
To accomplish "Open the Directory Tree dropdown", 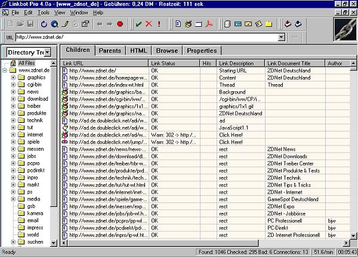I will coord(47,52).
